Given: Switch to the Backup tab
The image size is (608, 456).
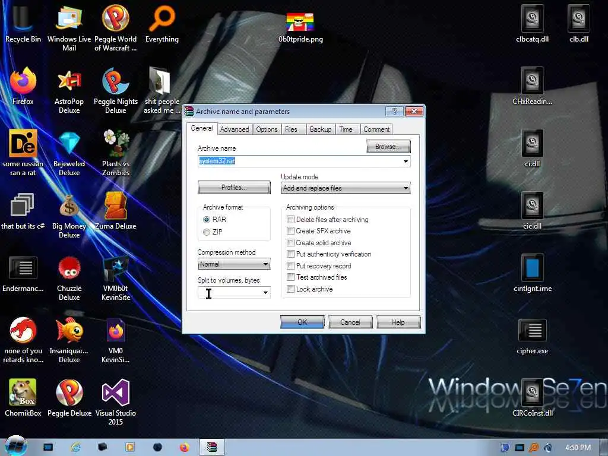Looking at the screenshot, I should coord(321,129).
